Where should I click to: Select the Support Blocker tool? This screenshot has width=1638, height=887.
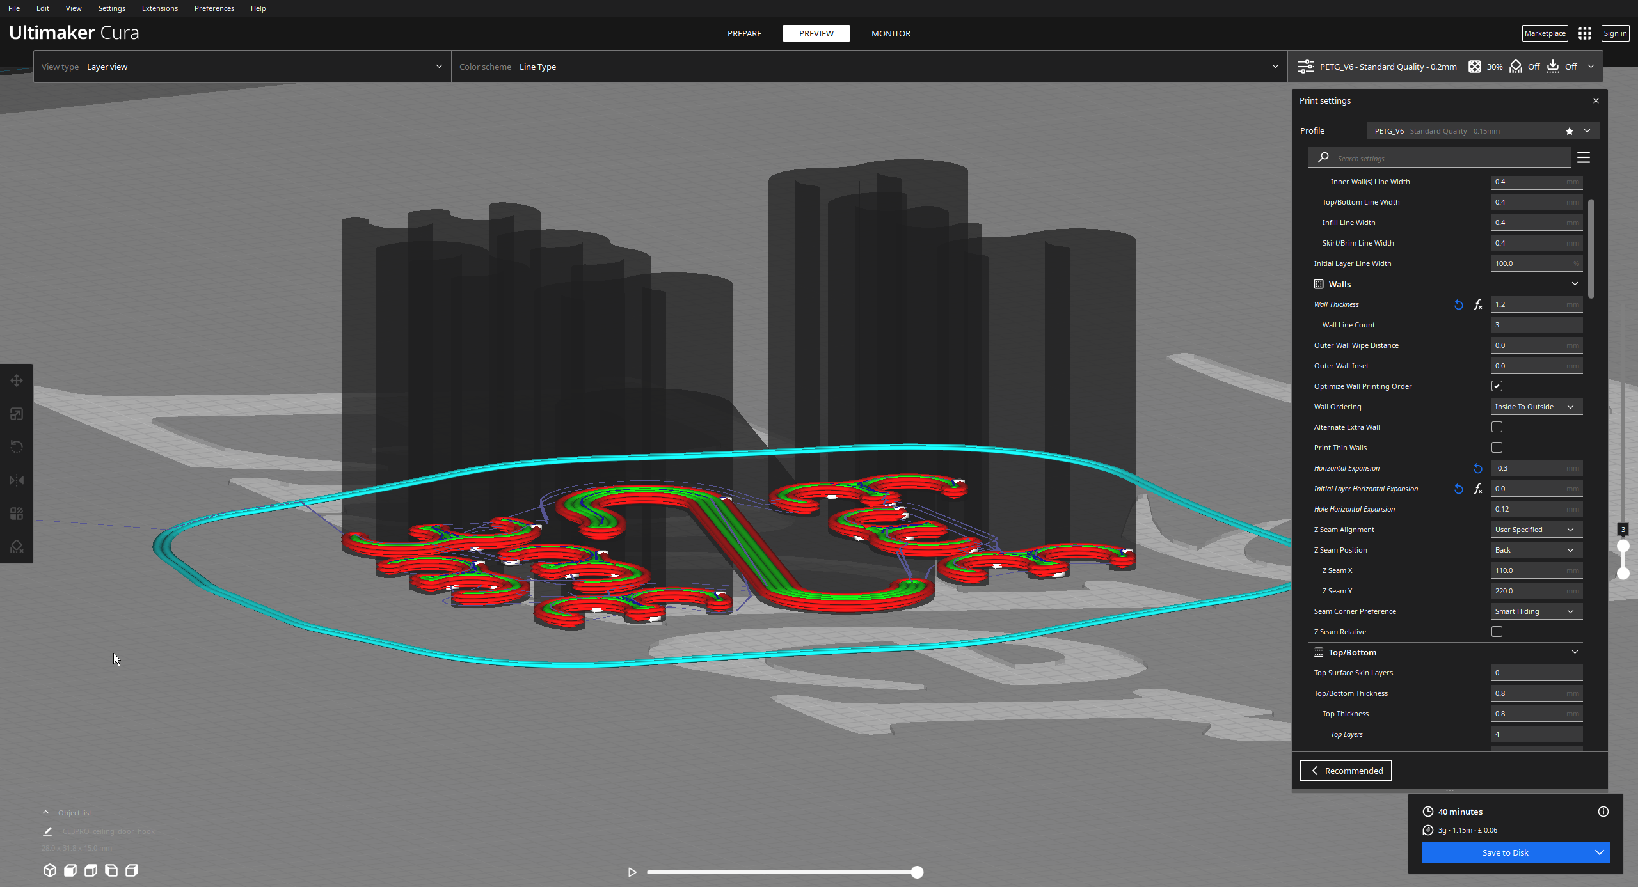coord(17,546)
